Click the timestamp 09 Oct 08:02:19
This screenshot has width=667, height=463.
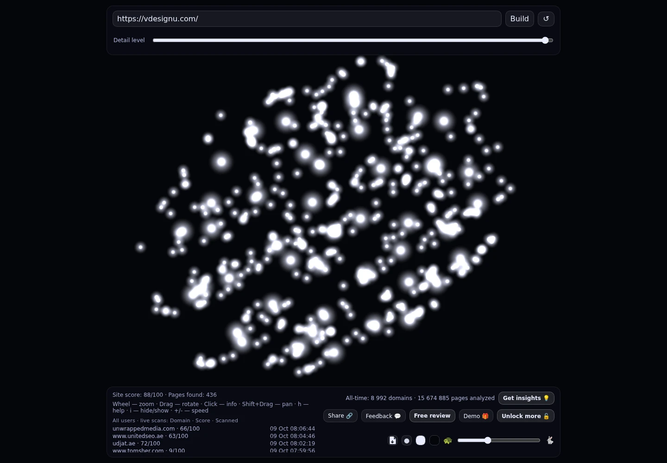pyautogui.click(x=292, y=444)
